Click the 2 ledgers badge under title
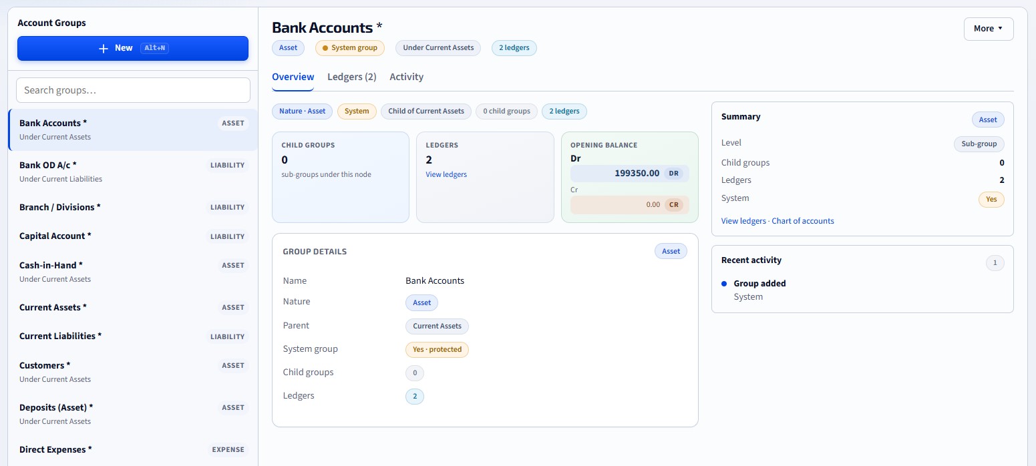Screen dimensions: 1036x466 pyautogui.click(x=514, y=48)
